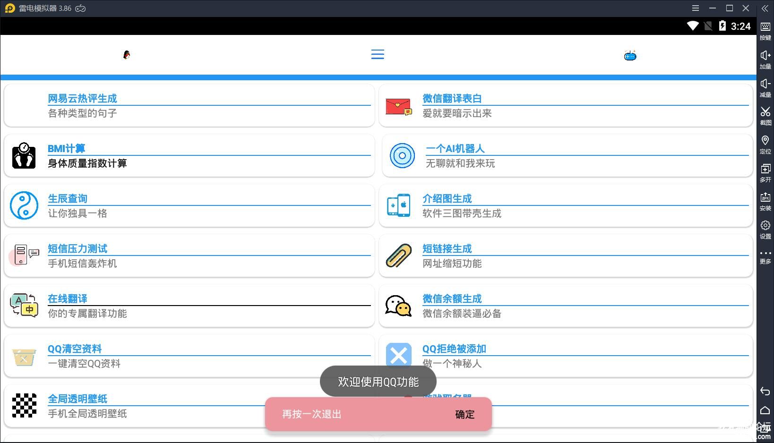The width and height of the screenshot is (774, 443).
Task: Open 微信翻译表白 title link
Action: click(452, 98)
